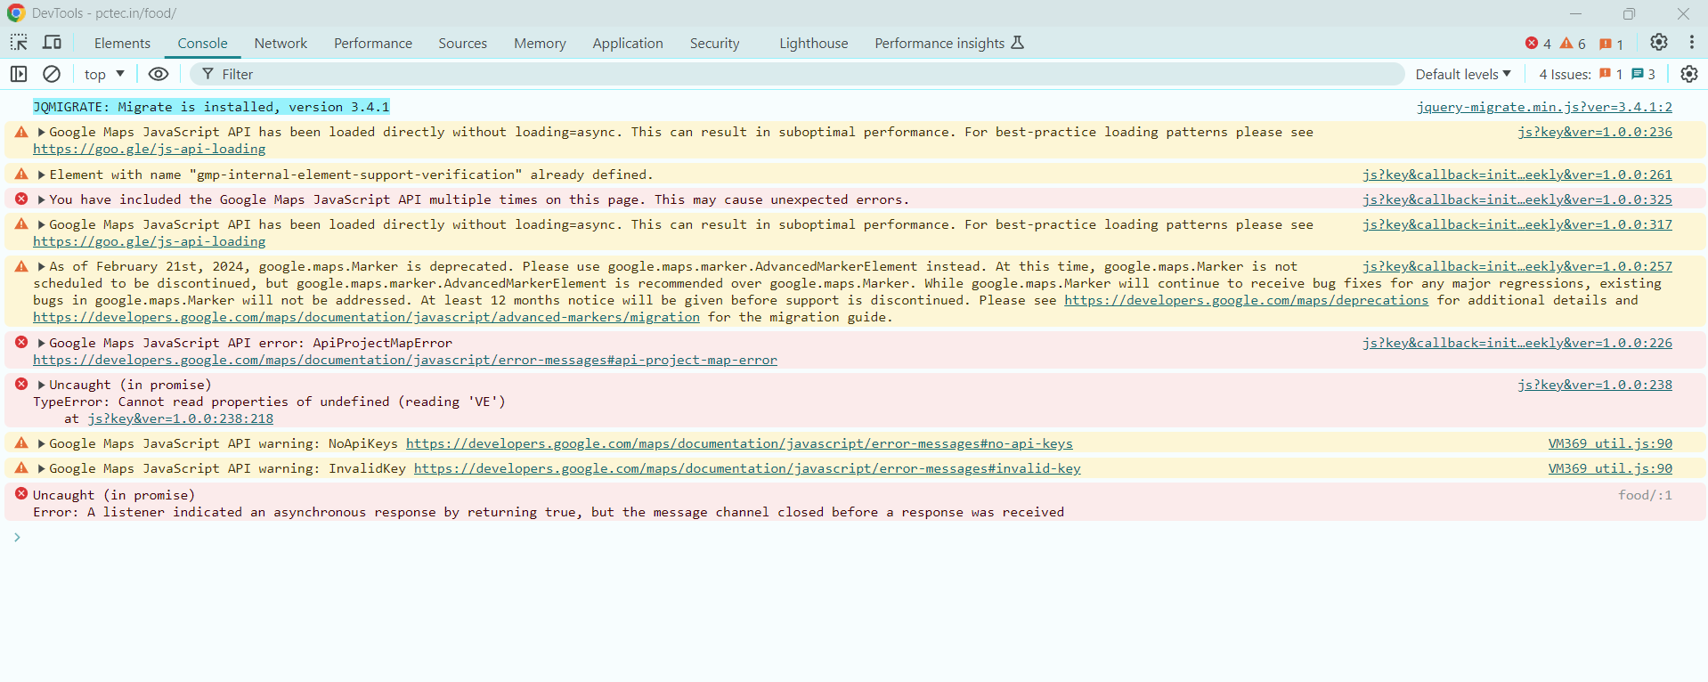Open source link ending 1.0.0:317
The image size is (1708, 682).
1517,224
